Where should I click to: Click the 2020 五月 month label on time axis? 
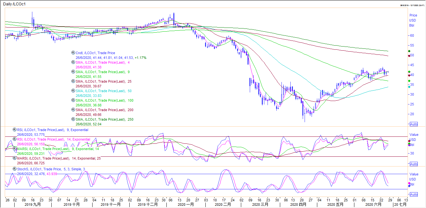click(x=335, y=205)
